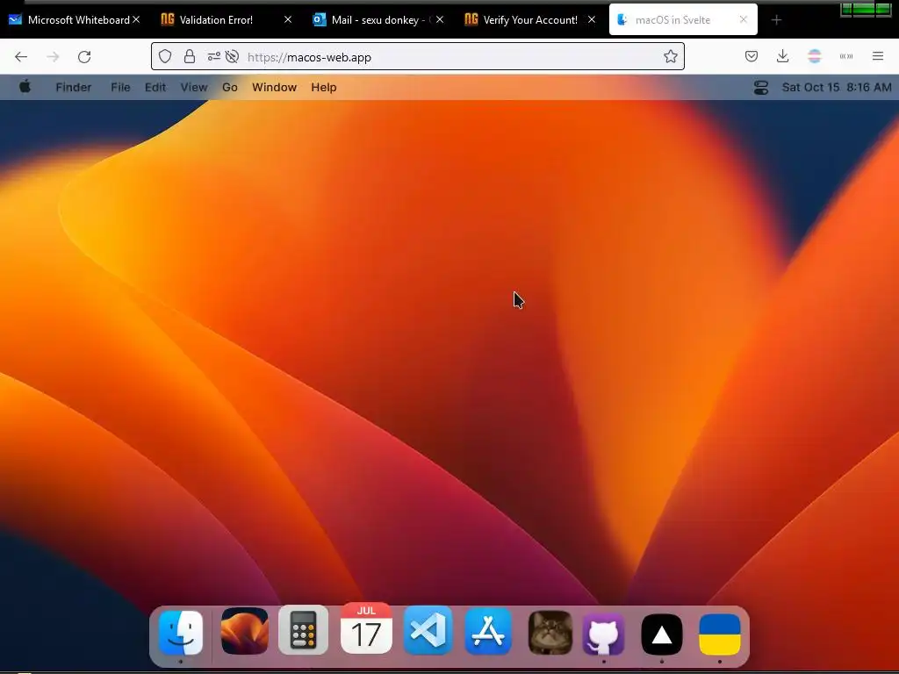Screen dimensions: 899x674
Task: Open the File menu
Action: (120, 87)
